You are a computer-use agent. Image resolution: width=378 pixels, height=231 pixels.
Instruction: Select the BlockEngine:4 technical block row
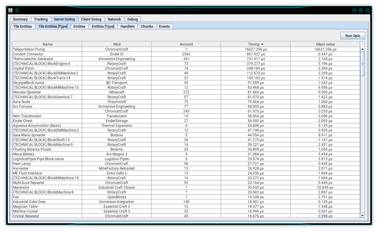coord(186,64)
